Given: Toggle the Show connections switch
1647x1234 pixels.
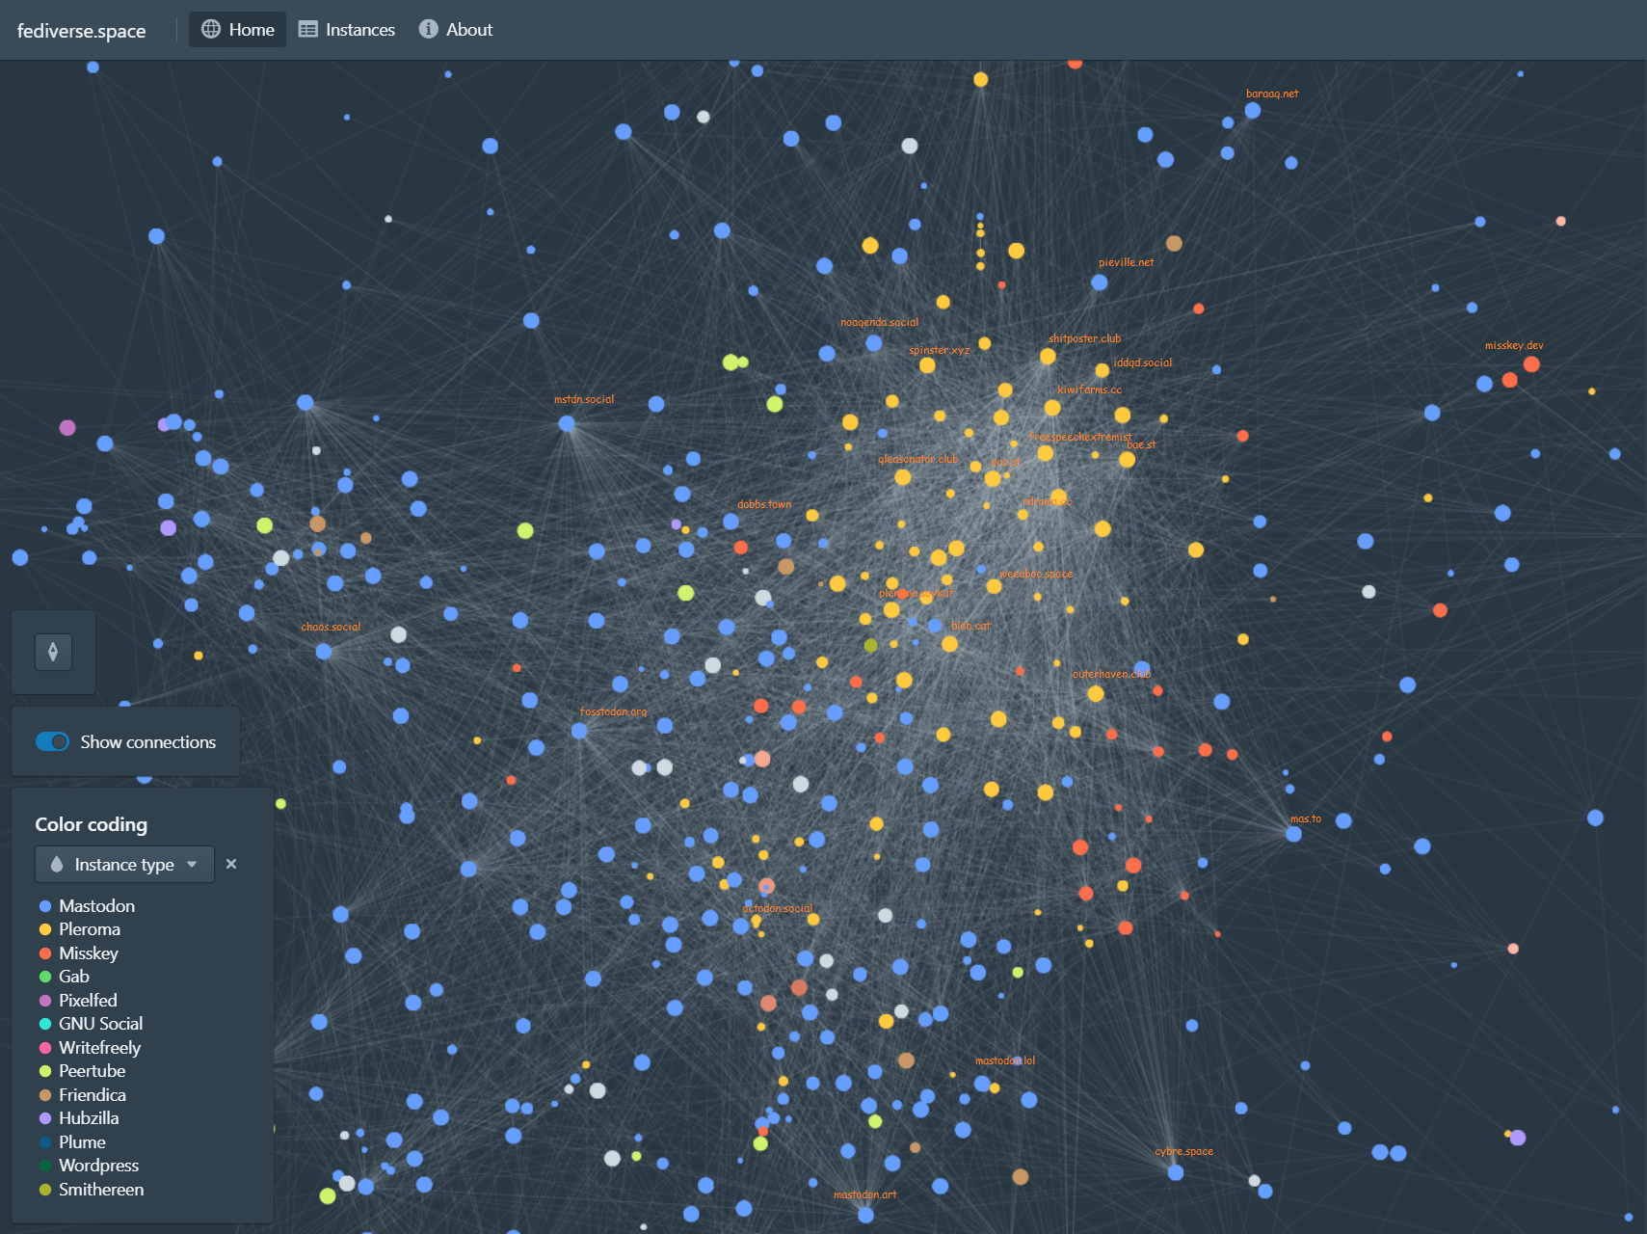Looking at the screenshot, I should click(x=53, y=741).
